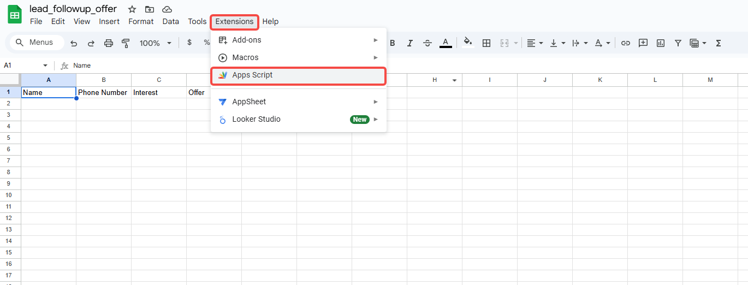Open the Format menu
Screen dimensions: 748x285
[141, 21]
